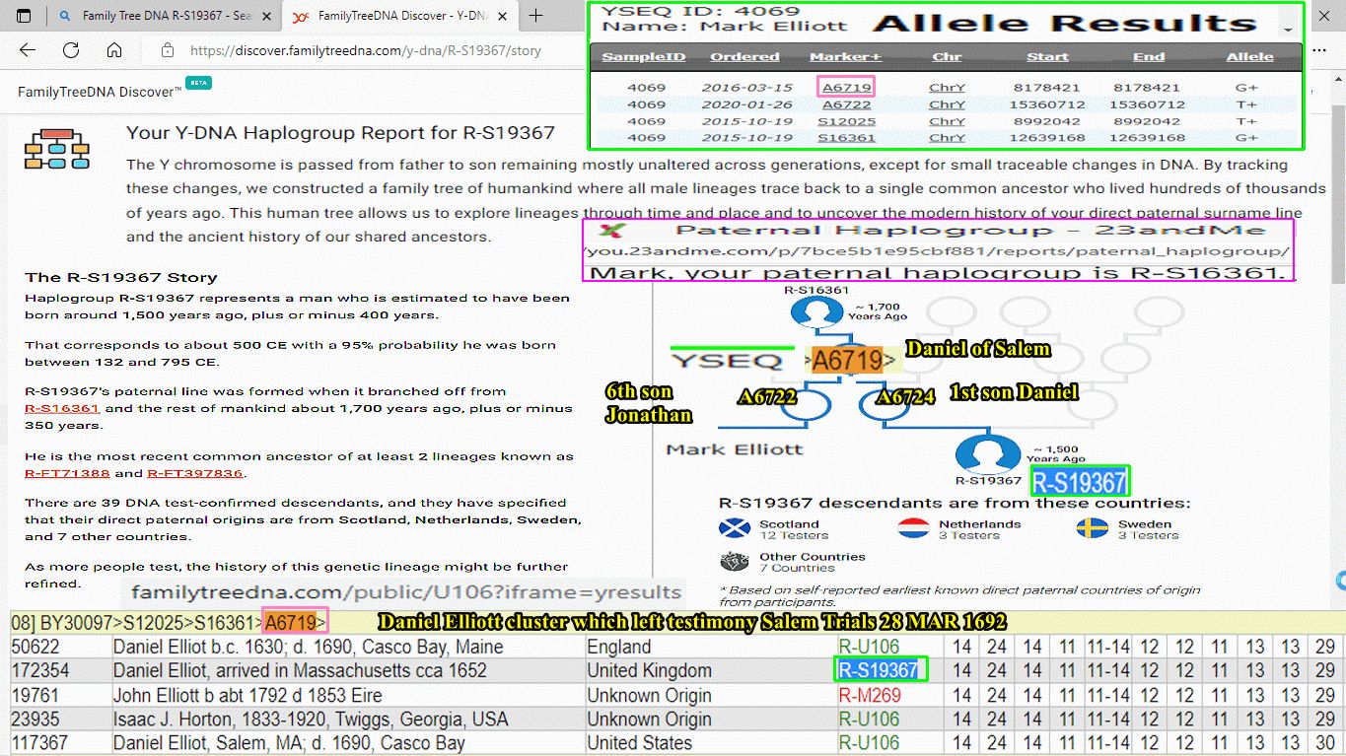This screenshot has width=1346, height=756.
Task: Open the R-FT397836 lineage link
Action: [x=195, y=473]
